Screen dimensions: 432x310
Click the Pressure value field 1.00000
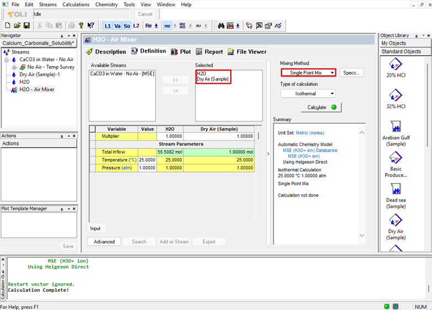click(x=147, y=168)
